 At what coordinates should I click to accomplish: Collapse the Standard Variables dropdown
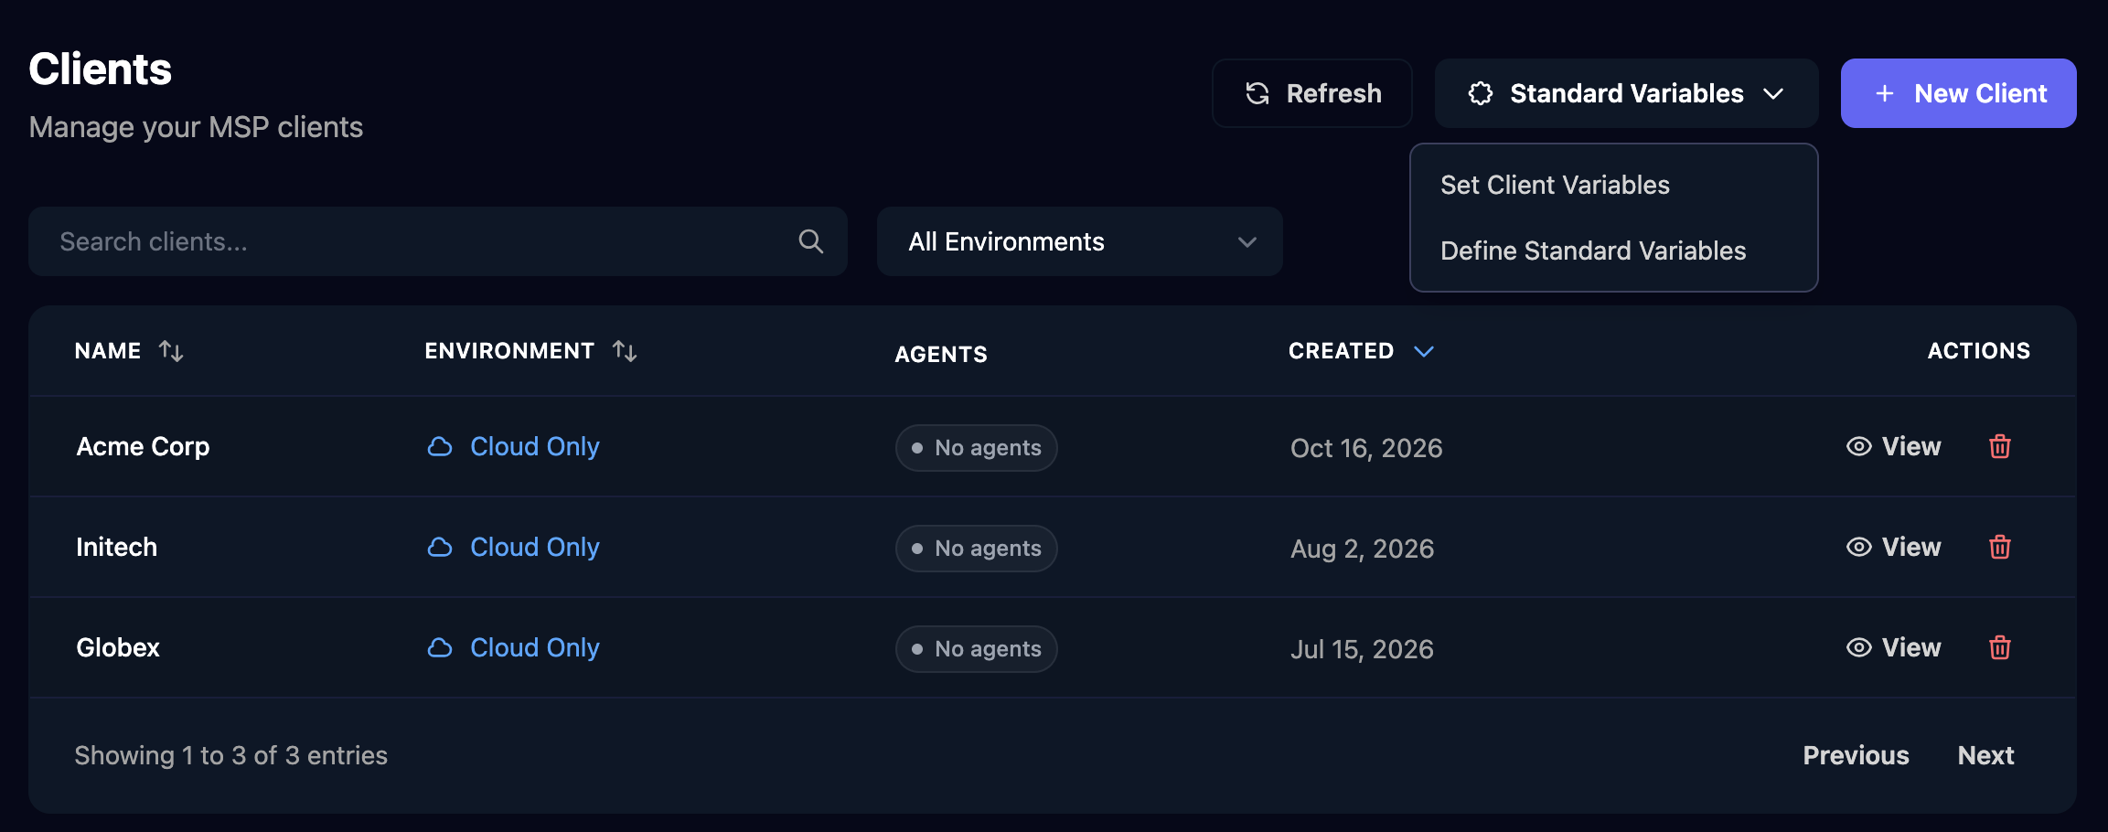pyautogui.click(x=1626, y=93)
